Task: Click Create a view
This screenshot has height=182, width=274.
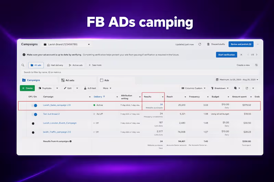Action: tap(243, 65)
